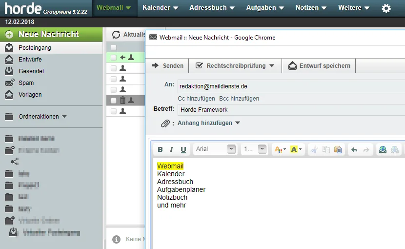The width and height of the screenshot is (405, 249).
Task: Open the settings gear in top bar
Action: coord(386,8)
